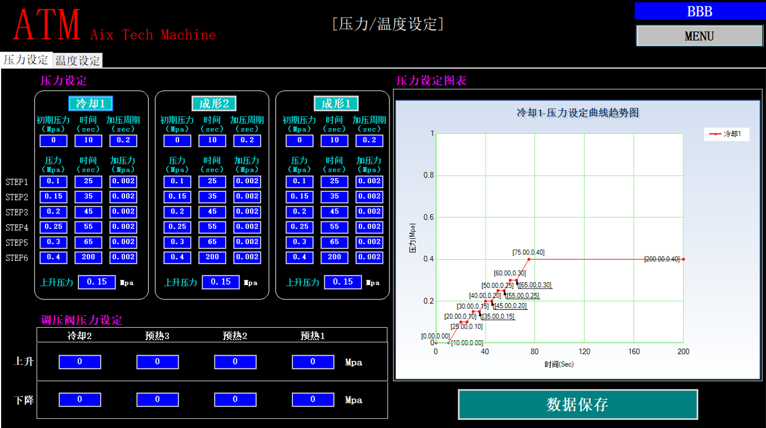Edit 冷却2 上升 pressure field
766x428 pixels.
78,362
